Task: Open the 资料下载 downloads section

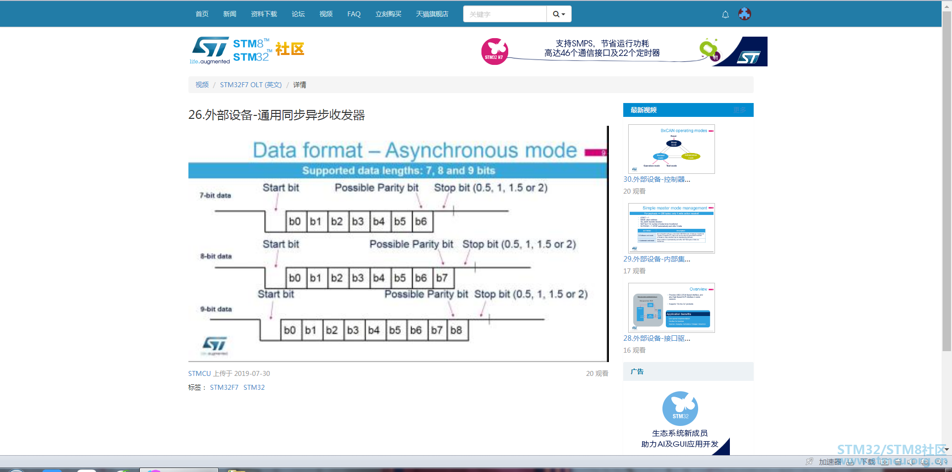Action: 264,14
